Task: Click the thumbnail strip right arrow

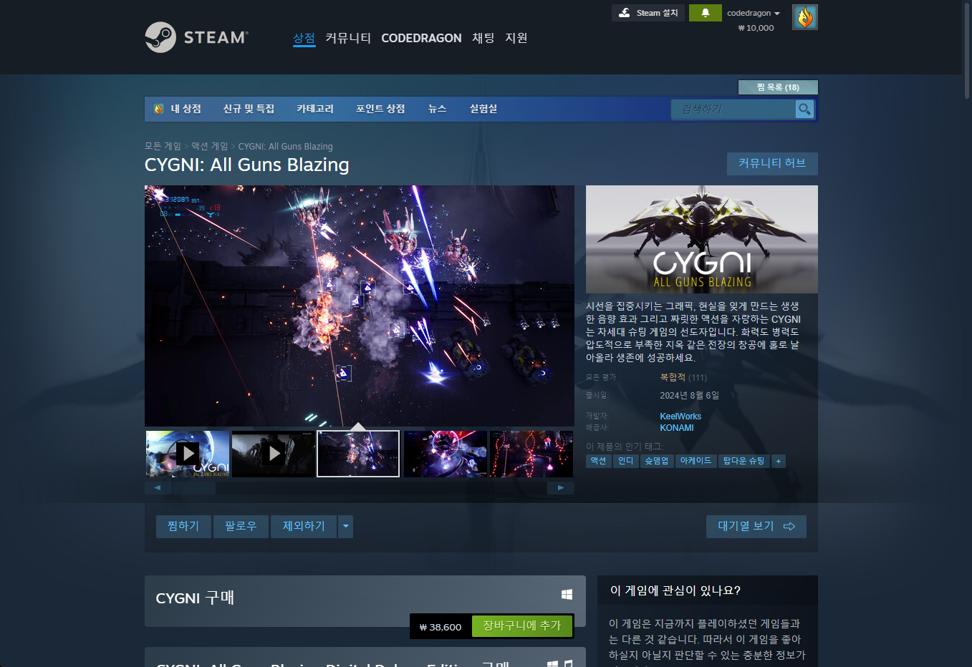Action: point(561,487)
